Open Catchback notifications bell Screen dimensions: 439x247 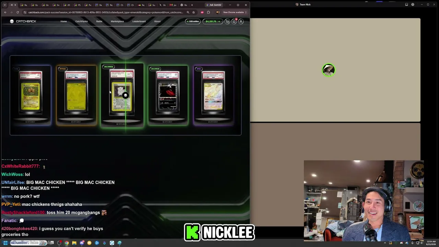coord(234,21)
